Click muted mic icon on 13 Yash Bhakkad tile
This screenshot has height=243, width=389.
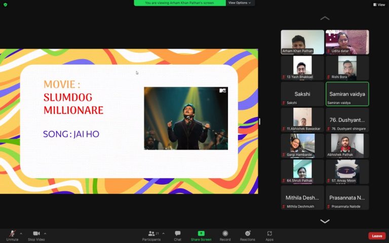(x=284, y=77)
